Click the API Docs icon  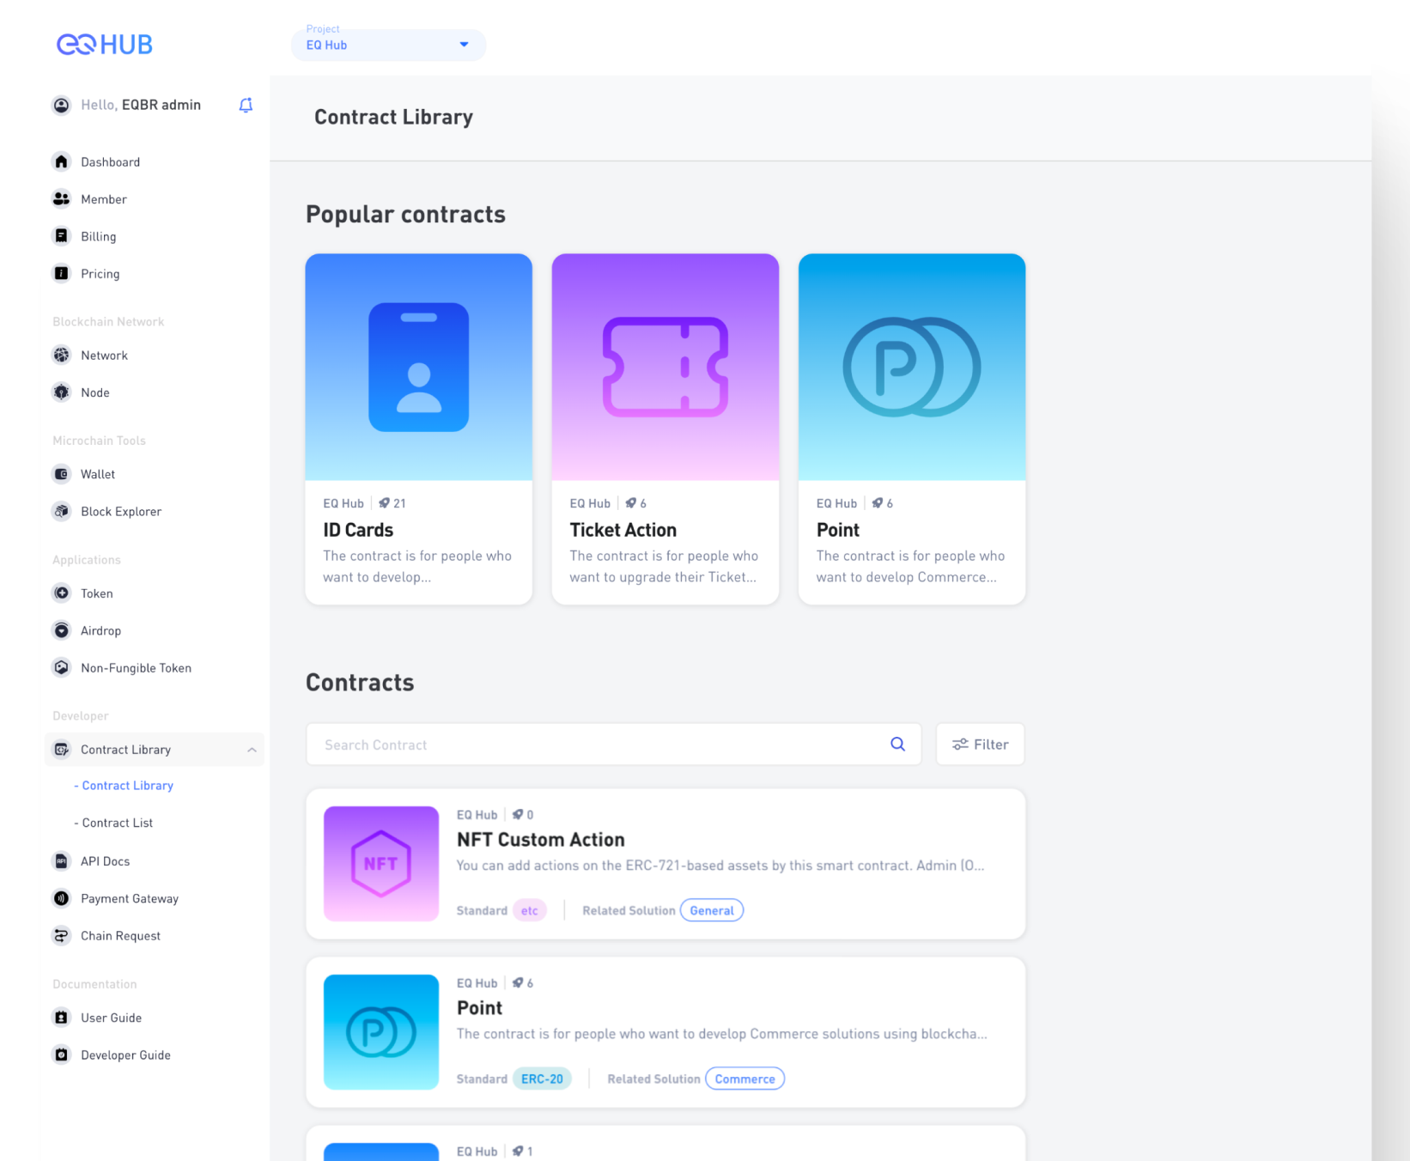(61, 860)
